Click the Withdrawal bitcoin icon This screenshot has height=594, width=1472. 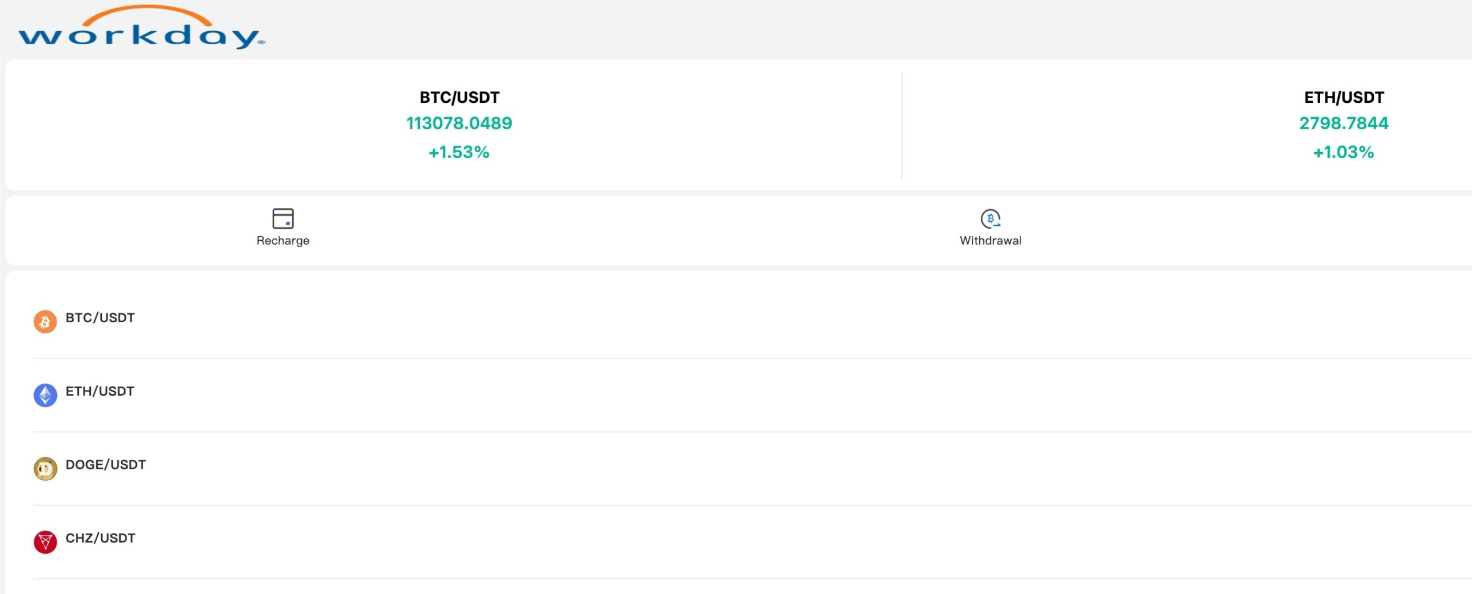990,218
